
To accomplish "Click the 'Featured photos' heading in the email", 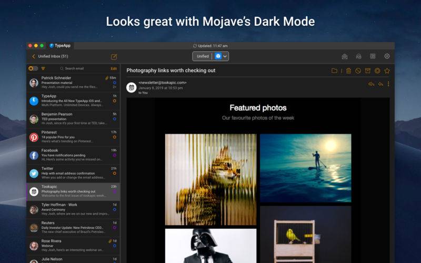I will point(258,108).
